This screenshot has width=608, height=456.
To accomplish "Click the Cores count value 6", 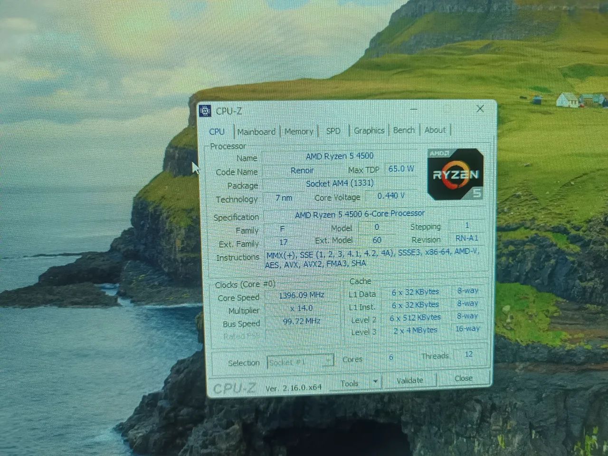I will (391, 357).
